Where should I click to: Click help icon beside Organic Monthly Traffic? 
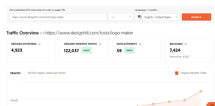point(100,44)
